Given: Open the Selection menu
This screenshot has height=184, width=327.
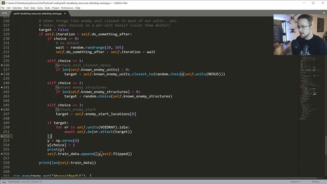Looking at the screenshot, I should pyautogui.click(x=17, y=8).
